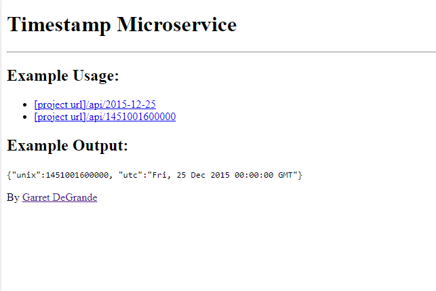Click the bullet before the 1451001600000 link
The width and height of the screenshot is (436, 291).
(24, 117)
